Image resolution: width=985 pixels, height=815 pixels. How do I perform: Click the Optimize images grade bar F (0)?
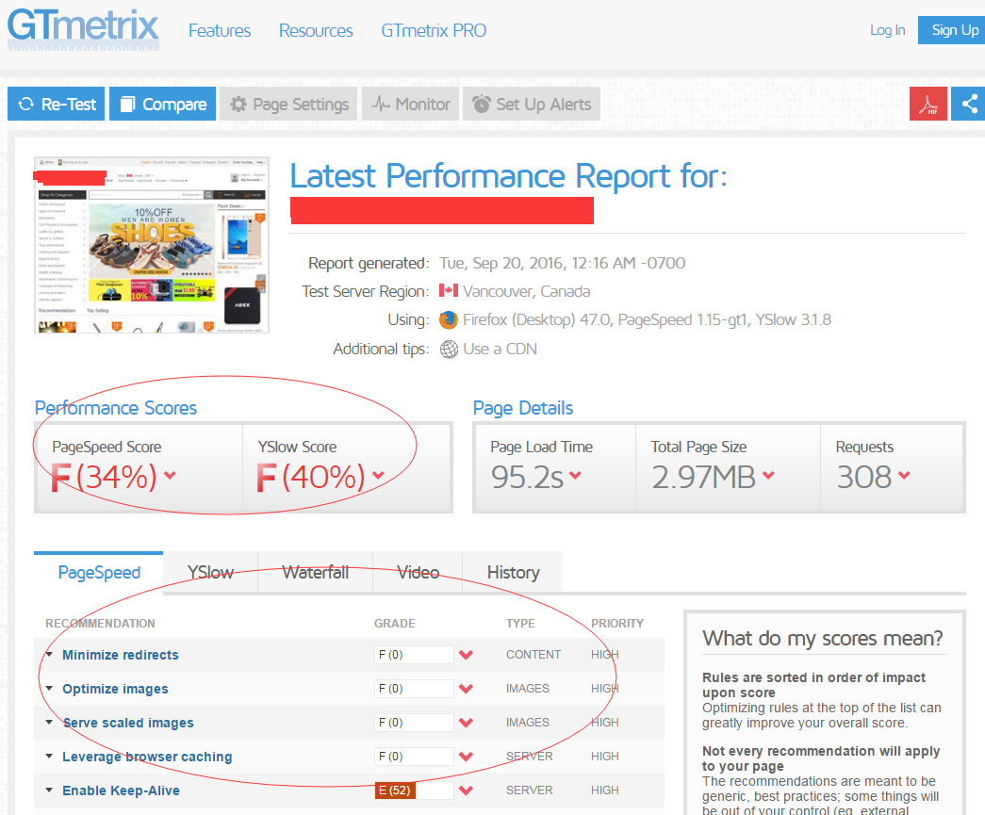414,689
